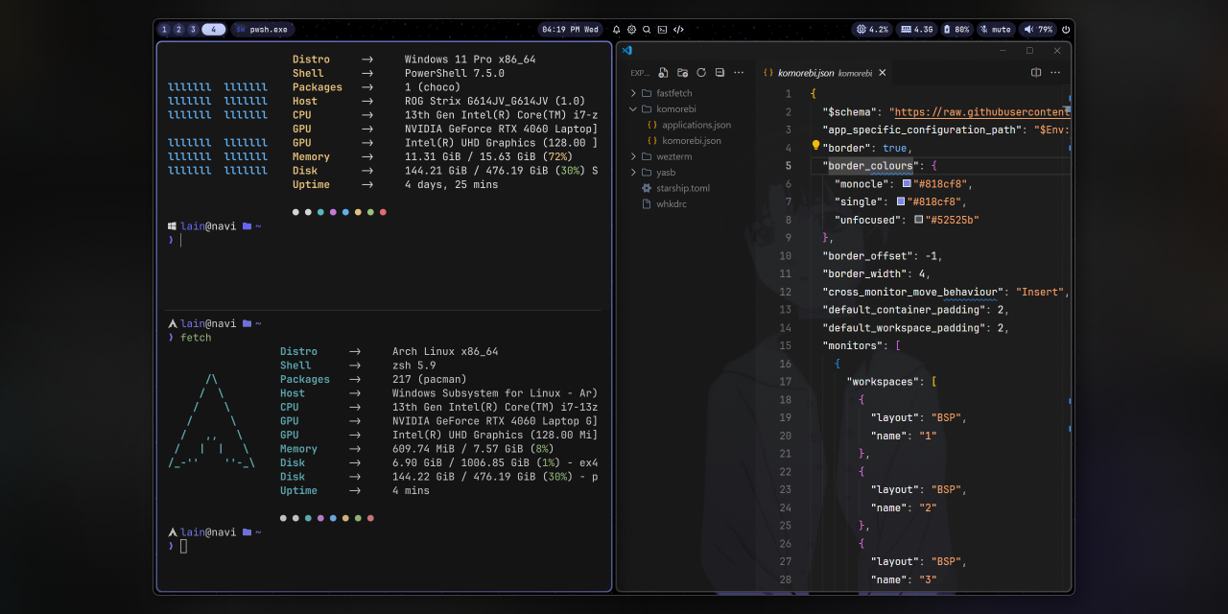Refresh the Explorer file tree
This screenshot has height=614, width=1228.
click(701, 73)
